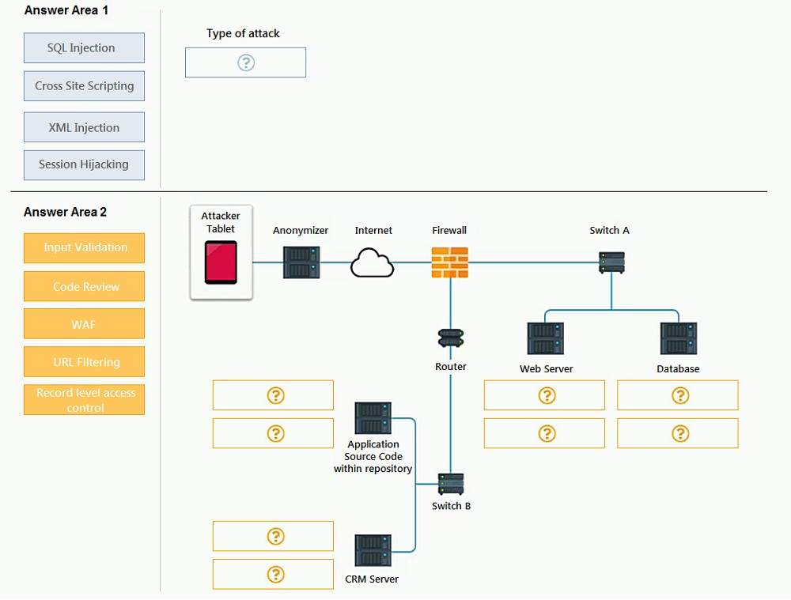Viewport: 791px width, 600px height.
Task: Select the CRM Server icon
Action: click(x=373, y=550)
